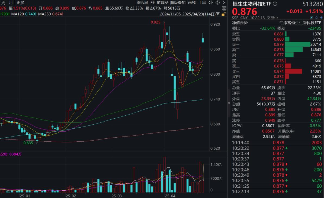Open the 工具 tools menu
This screenshot has height=198, width=324.
pyautogui.click(x=202, y=3)
